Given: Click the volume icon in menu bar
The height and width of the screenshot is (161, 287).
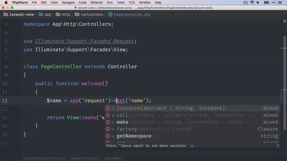Looking at the screenshot, I should tap(258, 2).
